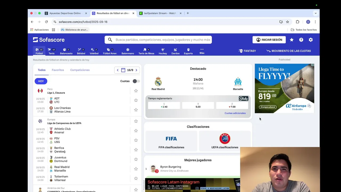Select odds 1 at 1.40
The height and width of the screenshot is (192, 341).
[164, 105]
